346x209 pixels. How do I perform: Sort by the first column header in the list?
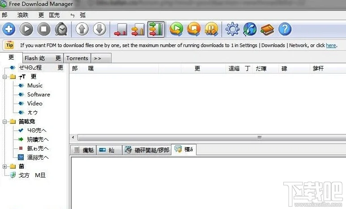point(114,69)
